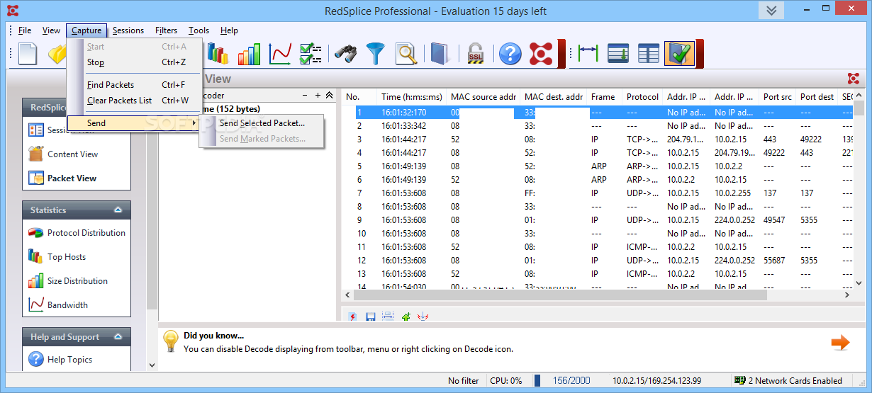872x393 pixels.
Task: Click the lightbulb Did you know icon
Action: click(x=171, y=341)
